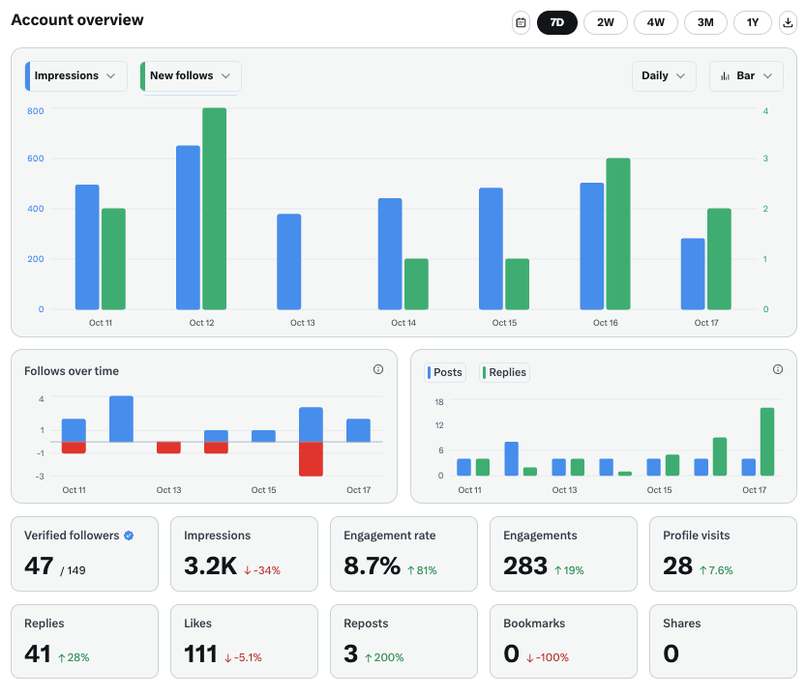
Task: Click the Likes 111 stat card
Action: 244,641
